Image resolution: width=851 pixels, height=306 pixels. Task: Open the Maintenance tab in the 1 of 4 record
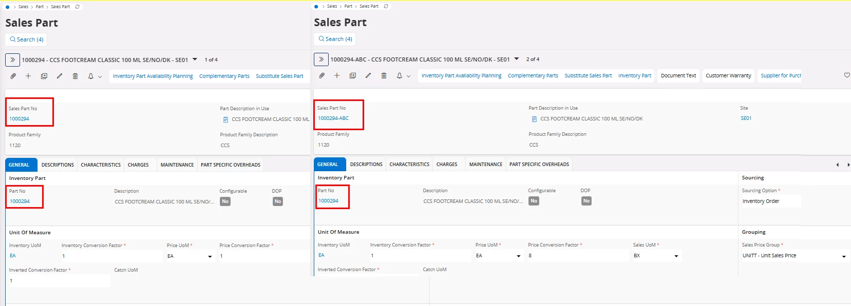(177, 165)
